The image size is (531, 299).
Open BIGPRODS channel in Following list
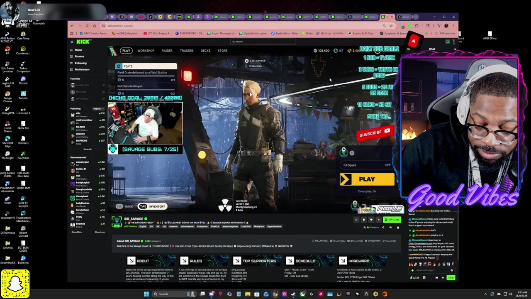87,142
